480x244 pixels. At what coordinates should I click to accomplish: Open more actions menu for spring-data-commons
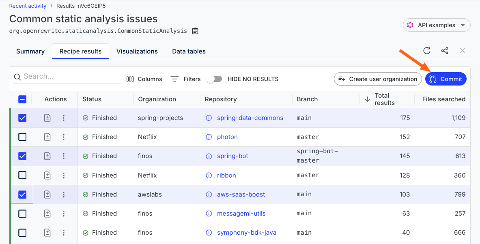(x=64, y=118)
